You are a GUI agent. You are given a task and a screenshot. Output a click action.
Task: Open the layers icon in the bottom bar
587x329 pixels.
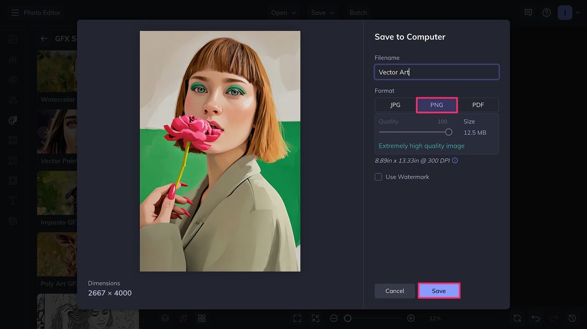point(165,318)
